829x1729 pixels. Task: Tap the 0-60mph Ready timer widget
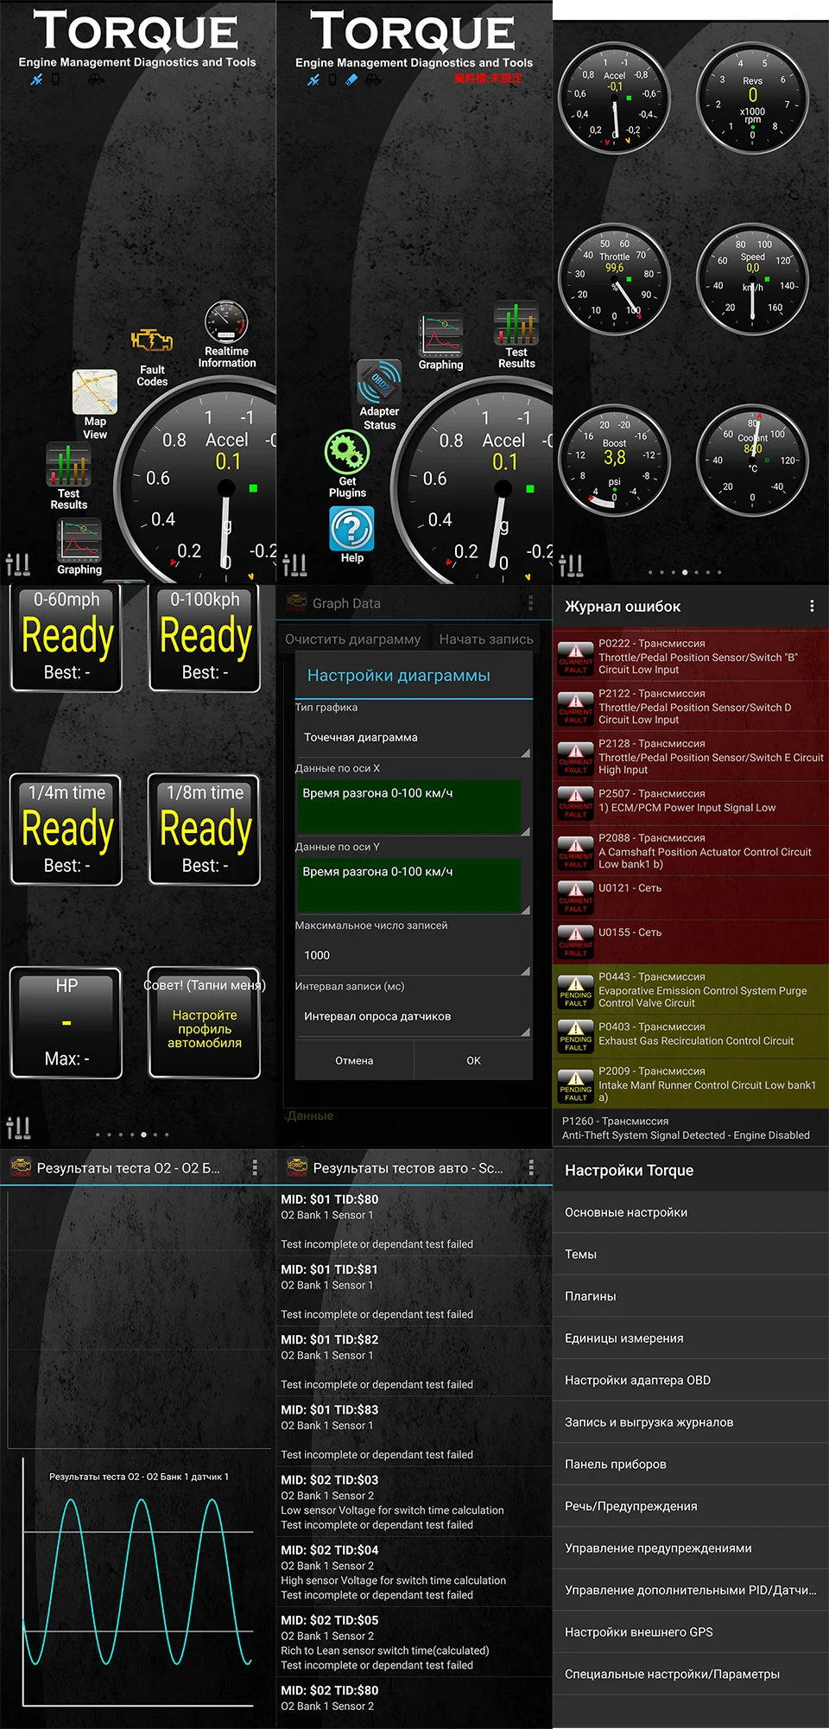[66, 638]
